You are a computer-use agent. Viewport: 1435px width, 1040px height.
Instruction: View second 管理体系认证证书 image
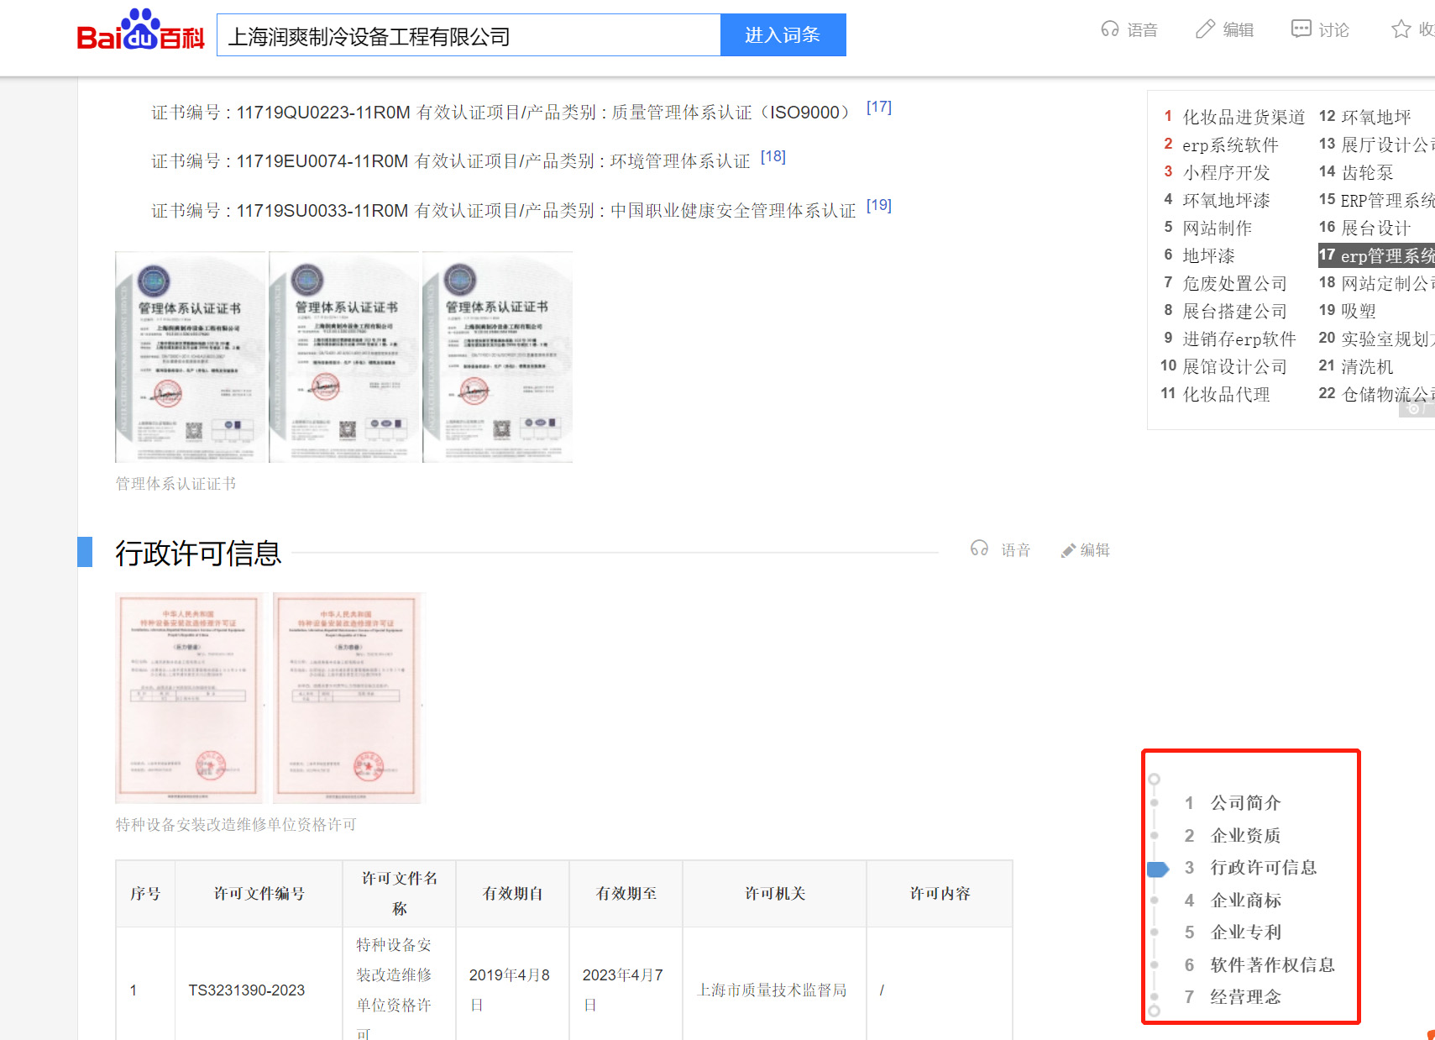point(345,357)
